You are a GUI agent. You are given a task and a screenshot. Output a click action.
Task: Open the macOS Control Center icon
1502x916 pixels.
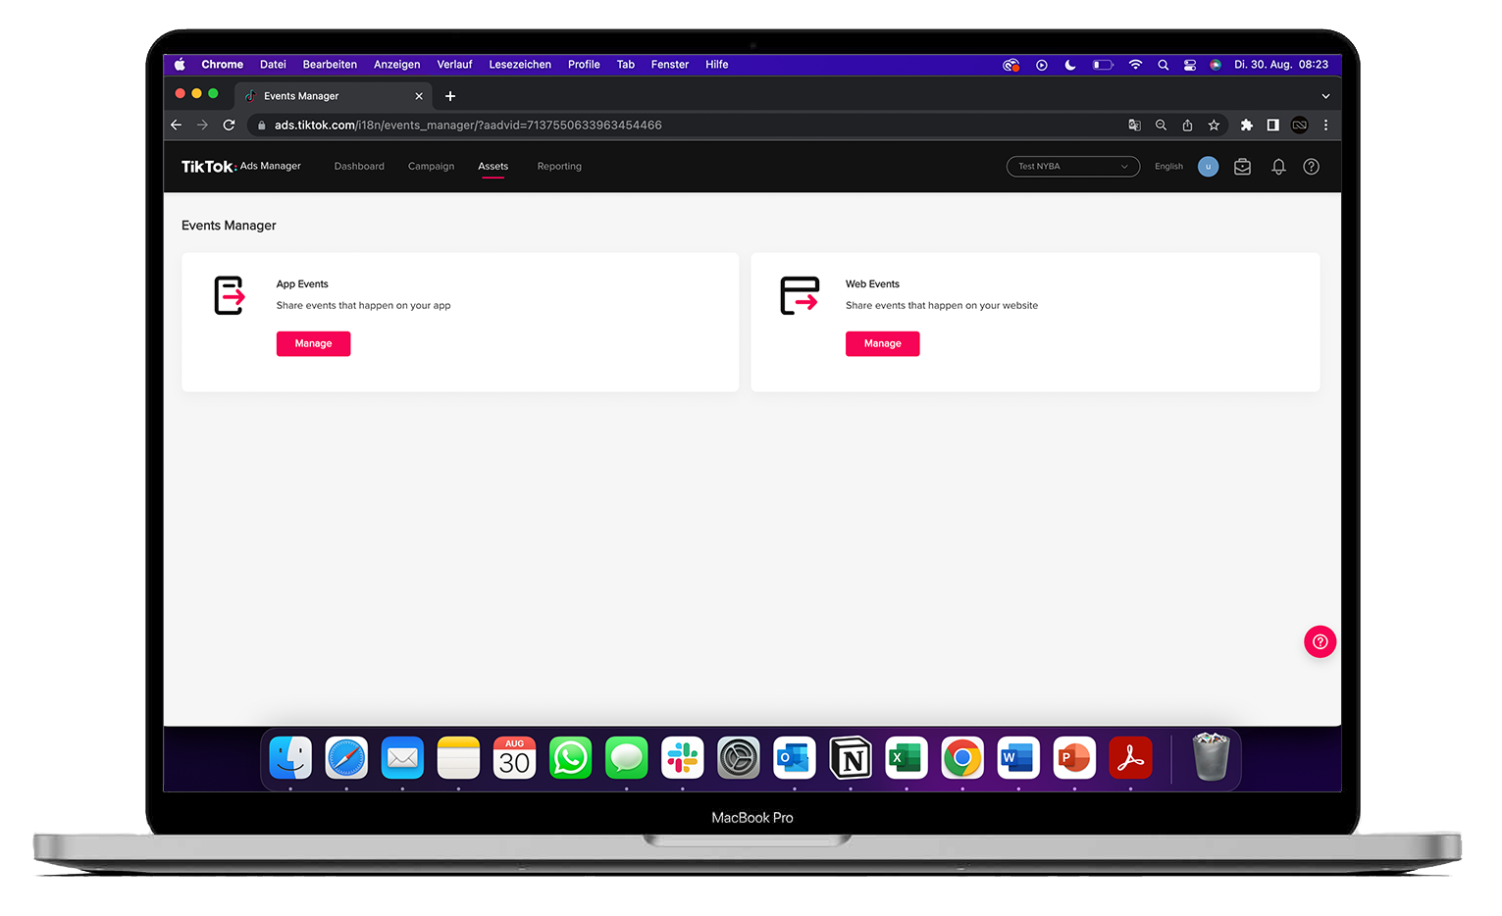pyautogui.click(x=1189, y=65)
